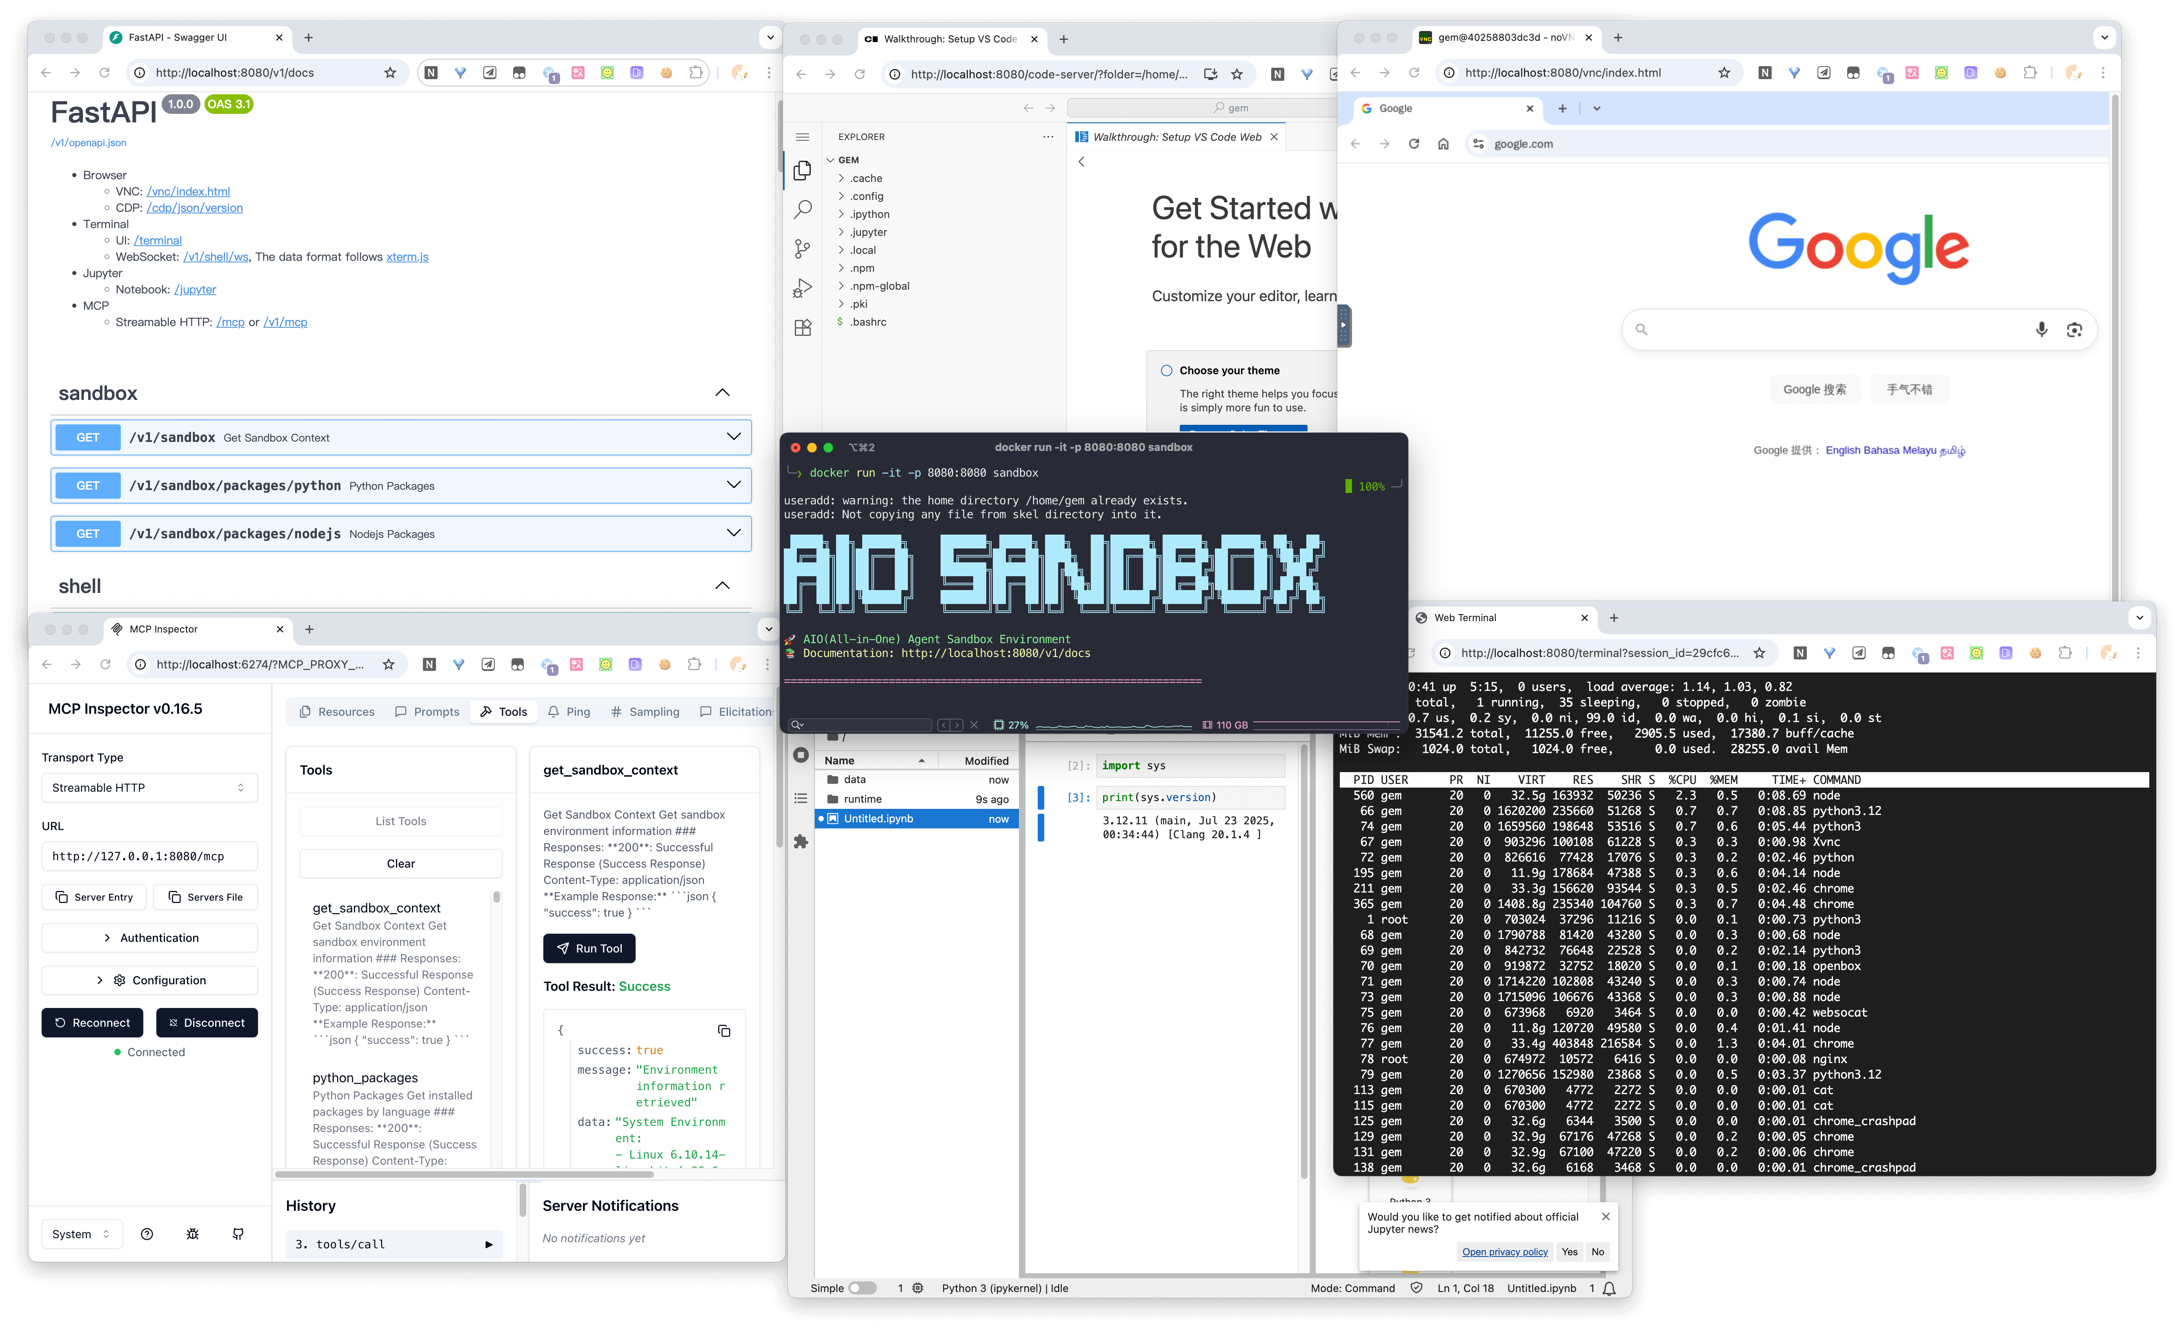The image size is (2184, 1332).
Task: Go back in VS Code walkthrough page
Action: click(x=1081, y=161)
